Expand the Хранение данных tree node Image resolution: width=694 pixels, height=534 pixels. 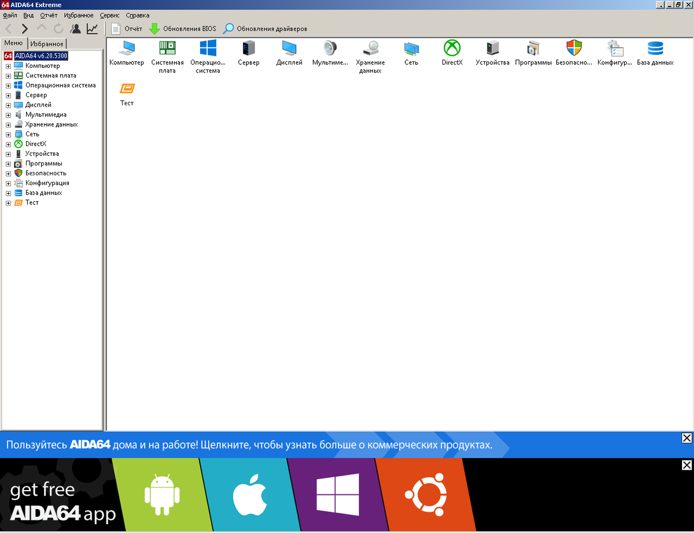tap(8, 125)
